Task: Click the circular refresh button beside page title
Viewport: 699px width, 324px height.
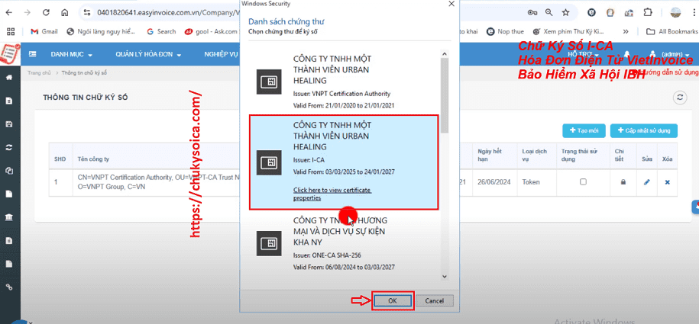Action: pos(679,98)
